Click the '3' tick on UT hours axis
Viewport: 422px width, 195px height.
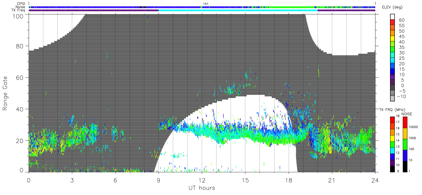point(72,180)
